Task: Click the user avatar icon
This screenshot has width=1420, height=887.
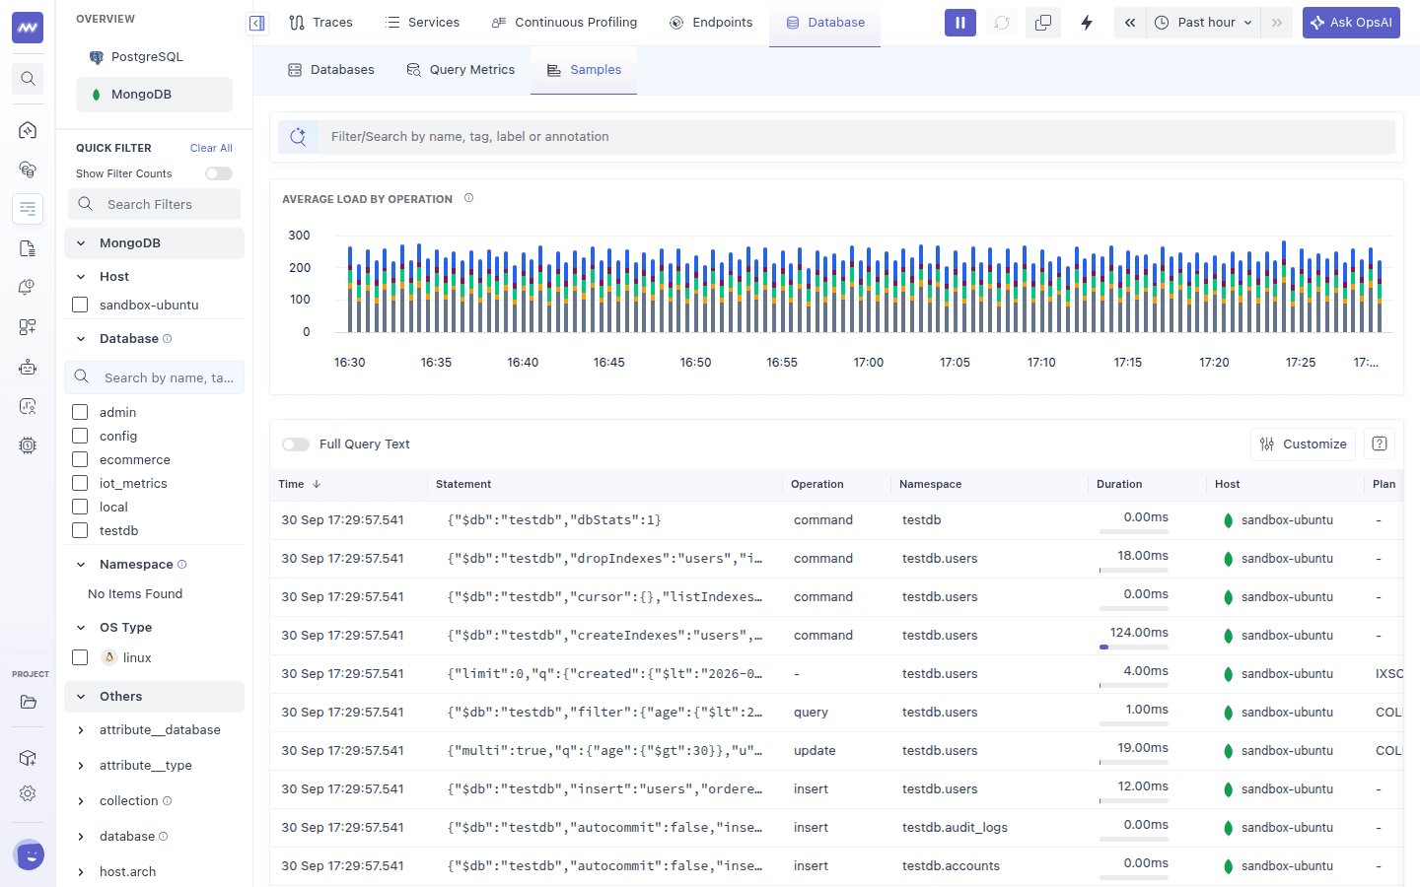Action: (30, 855)
